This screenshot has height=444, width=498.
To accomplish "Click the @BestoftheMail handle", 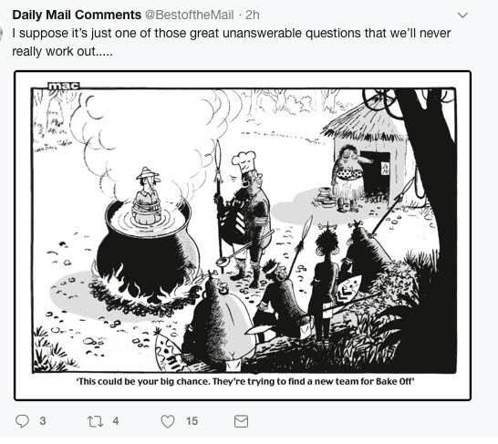I will 190,15.
